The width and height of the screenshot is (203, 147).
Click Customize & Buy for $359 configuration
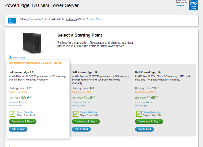tap(86, 122)
